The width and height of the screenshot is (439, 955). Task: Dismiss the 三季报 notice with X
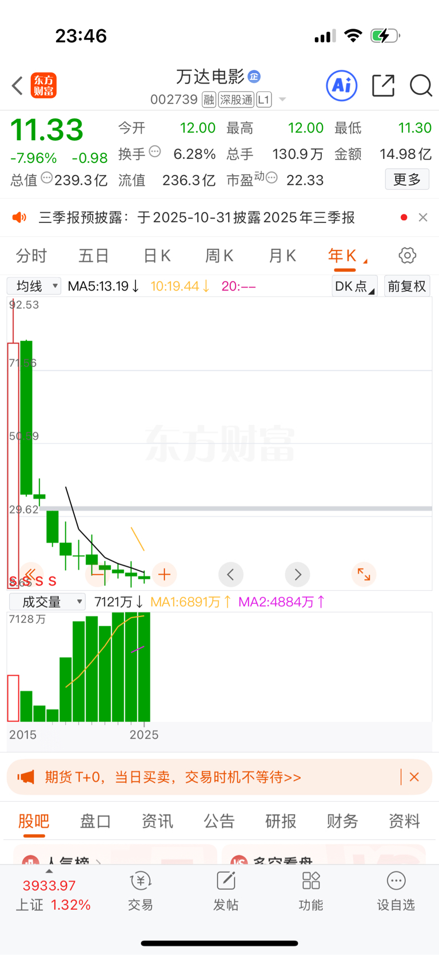click(x=423, y=217)
